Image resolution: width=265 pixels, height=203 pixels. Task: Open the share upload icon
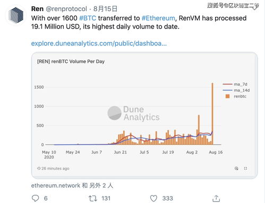216,198
